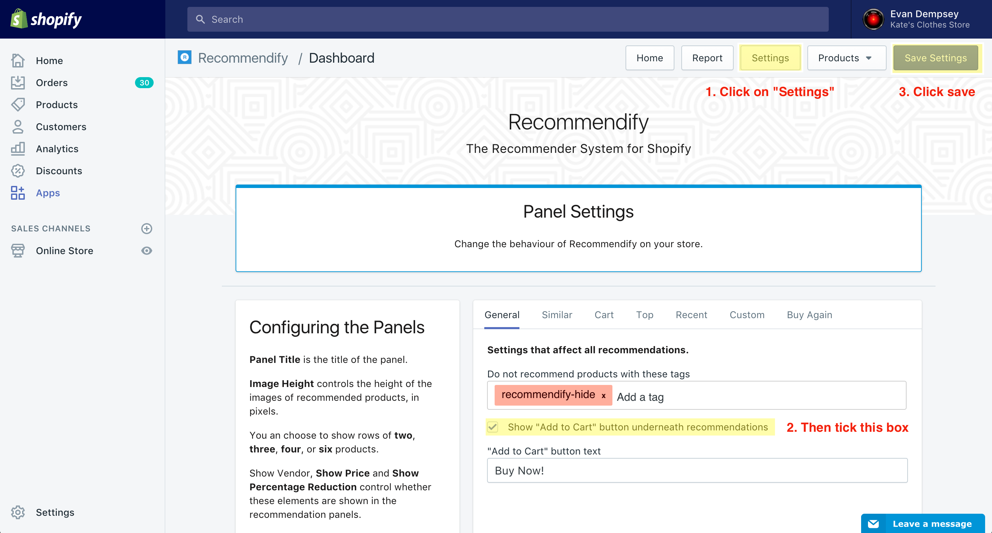Click the SALES CHANNELS label
The image size is (992, 533).
click(x=51, y=229)
